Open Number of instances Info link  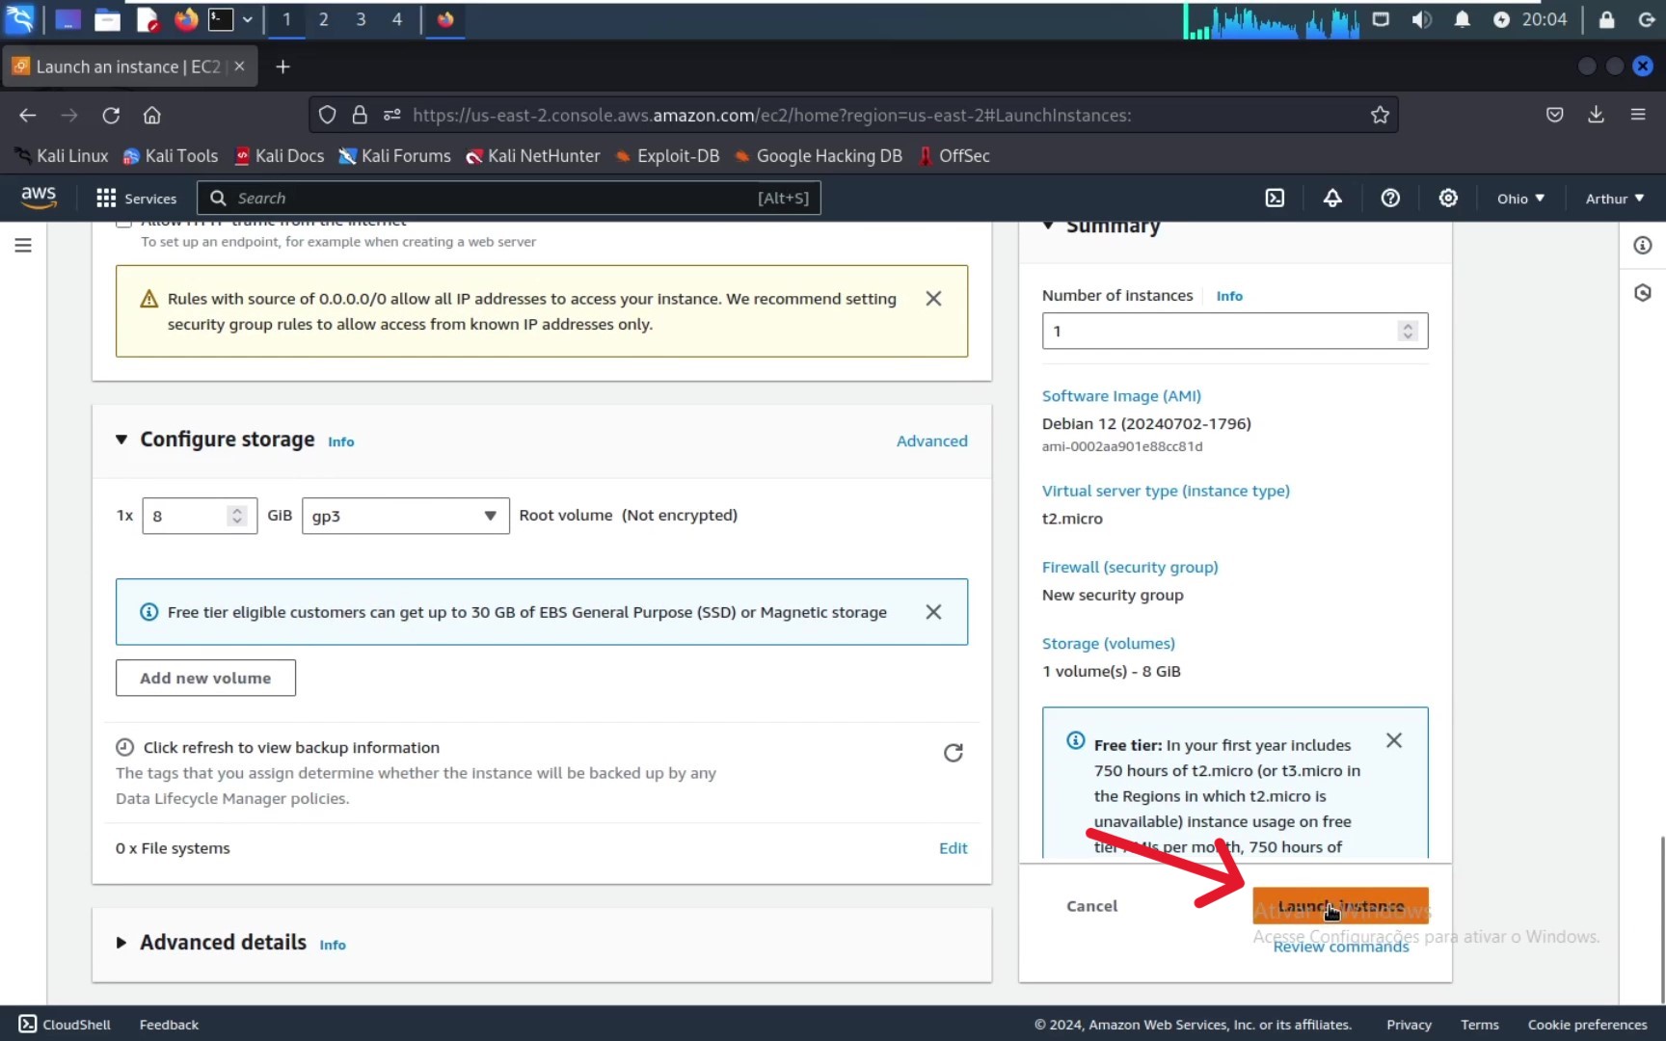(1229, 296)
